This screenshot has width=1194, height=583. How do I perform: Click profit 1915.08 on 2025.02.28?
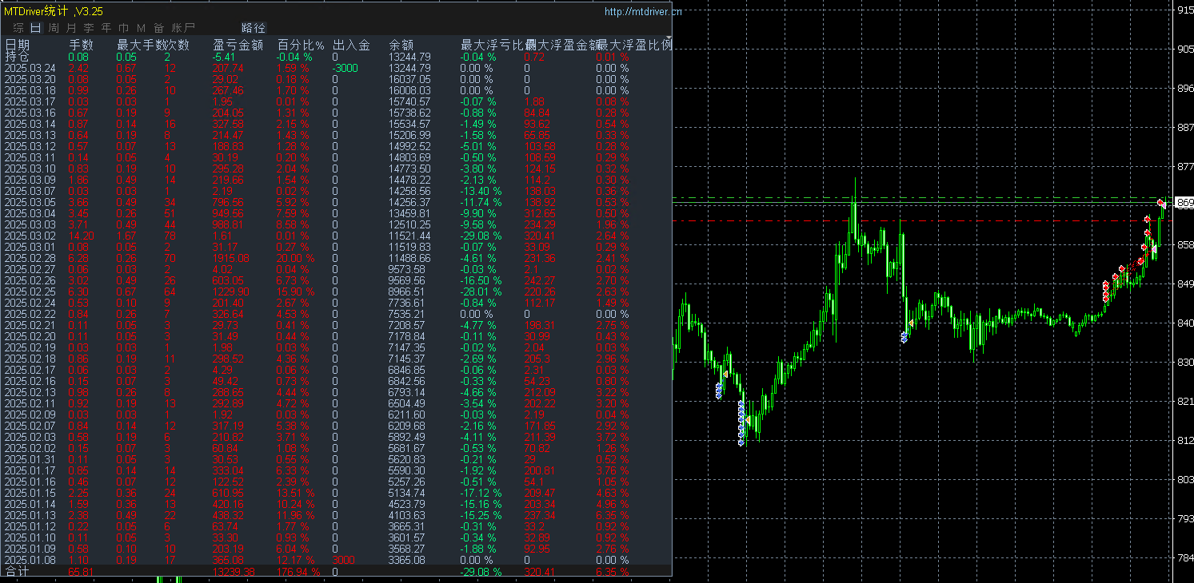pyautogui.click(x=231, y=258)
